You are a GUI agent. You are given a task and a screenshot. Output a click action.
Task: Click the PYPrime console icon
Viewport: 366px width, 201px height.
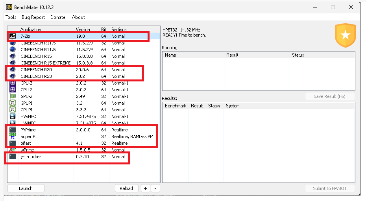tap(13, 130)
